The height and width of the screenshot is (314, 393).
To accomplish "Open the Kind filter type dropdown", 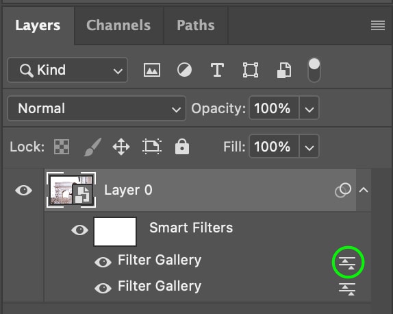I will pyautogui.click(x=68, y=70).
